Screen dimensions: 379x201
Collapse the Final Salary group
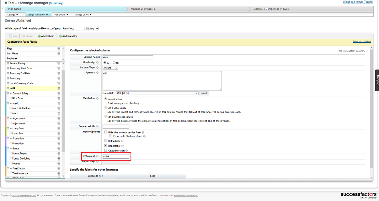click(11, 169)
